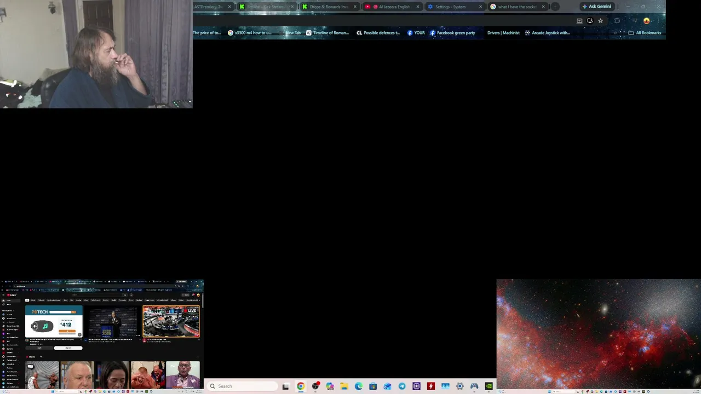The image size is (701, 394).
Task: Open the purple-jacket man Short in preview window
Action: point(183,375)
